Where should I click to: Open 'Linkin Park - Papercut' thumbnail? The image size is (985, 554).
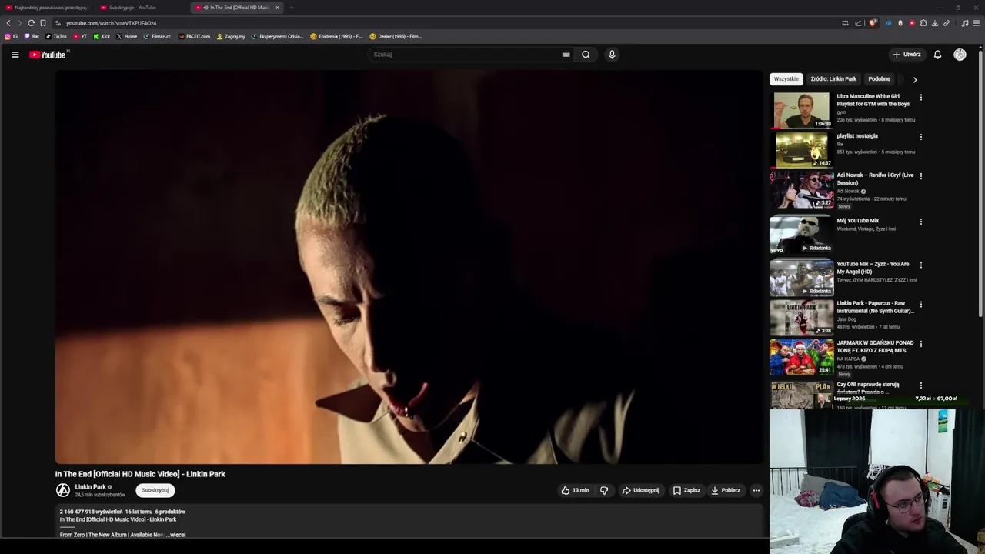coord(801,317)
